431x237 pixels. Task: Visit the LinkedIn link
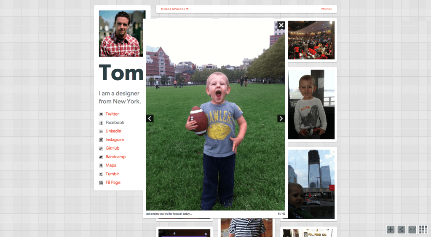point(113,131)
